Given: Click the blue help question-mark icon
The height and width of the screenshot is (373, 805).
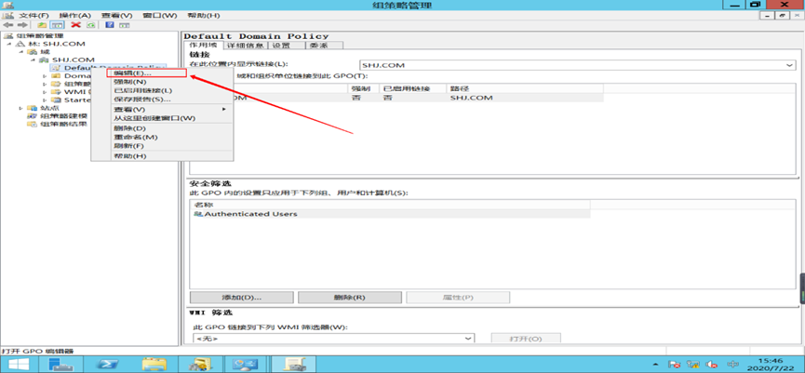Looking at the screenshot, I should click(110, 24).
